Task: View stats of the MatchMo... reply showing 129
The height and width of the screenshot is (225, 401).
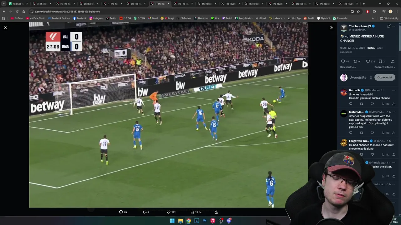Action: pyautogui.click(x=385, y=133)
